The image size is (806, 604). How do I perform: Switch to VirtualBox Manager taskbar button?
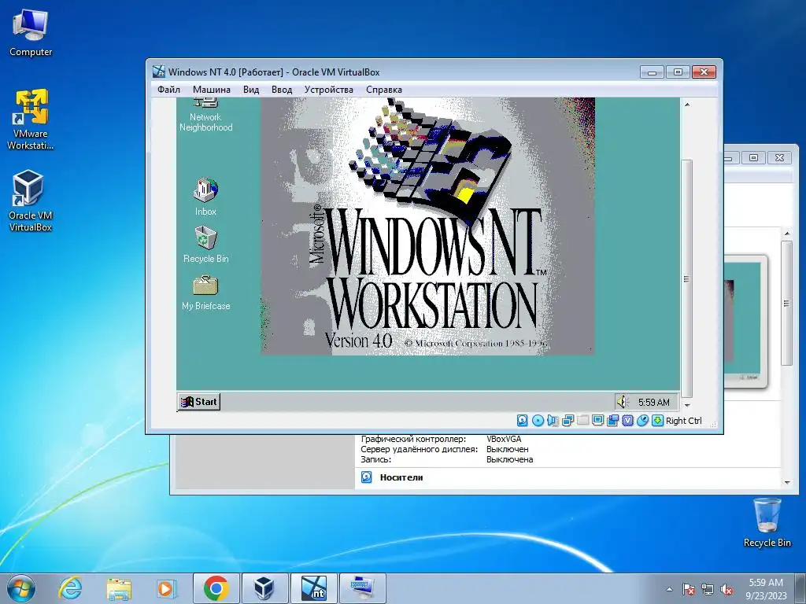click(264, 588)
